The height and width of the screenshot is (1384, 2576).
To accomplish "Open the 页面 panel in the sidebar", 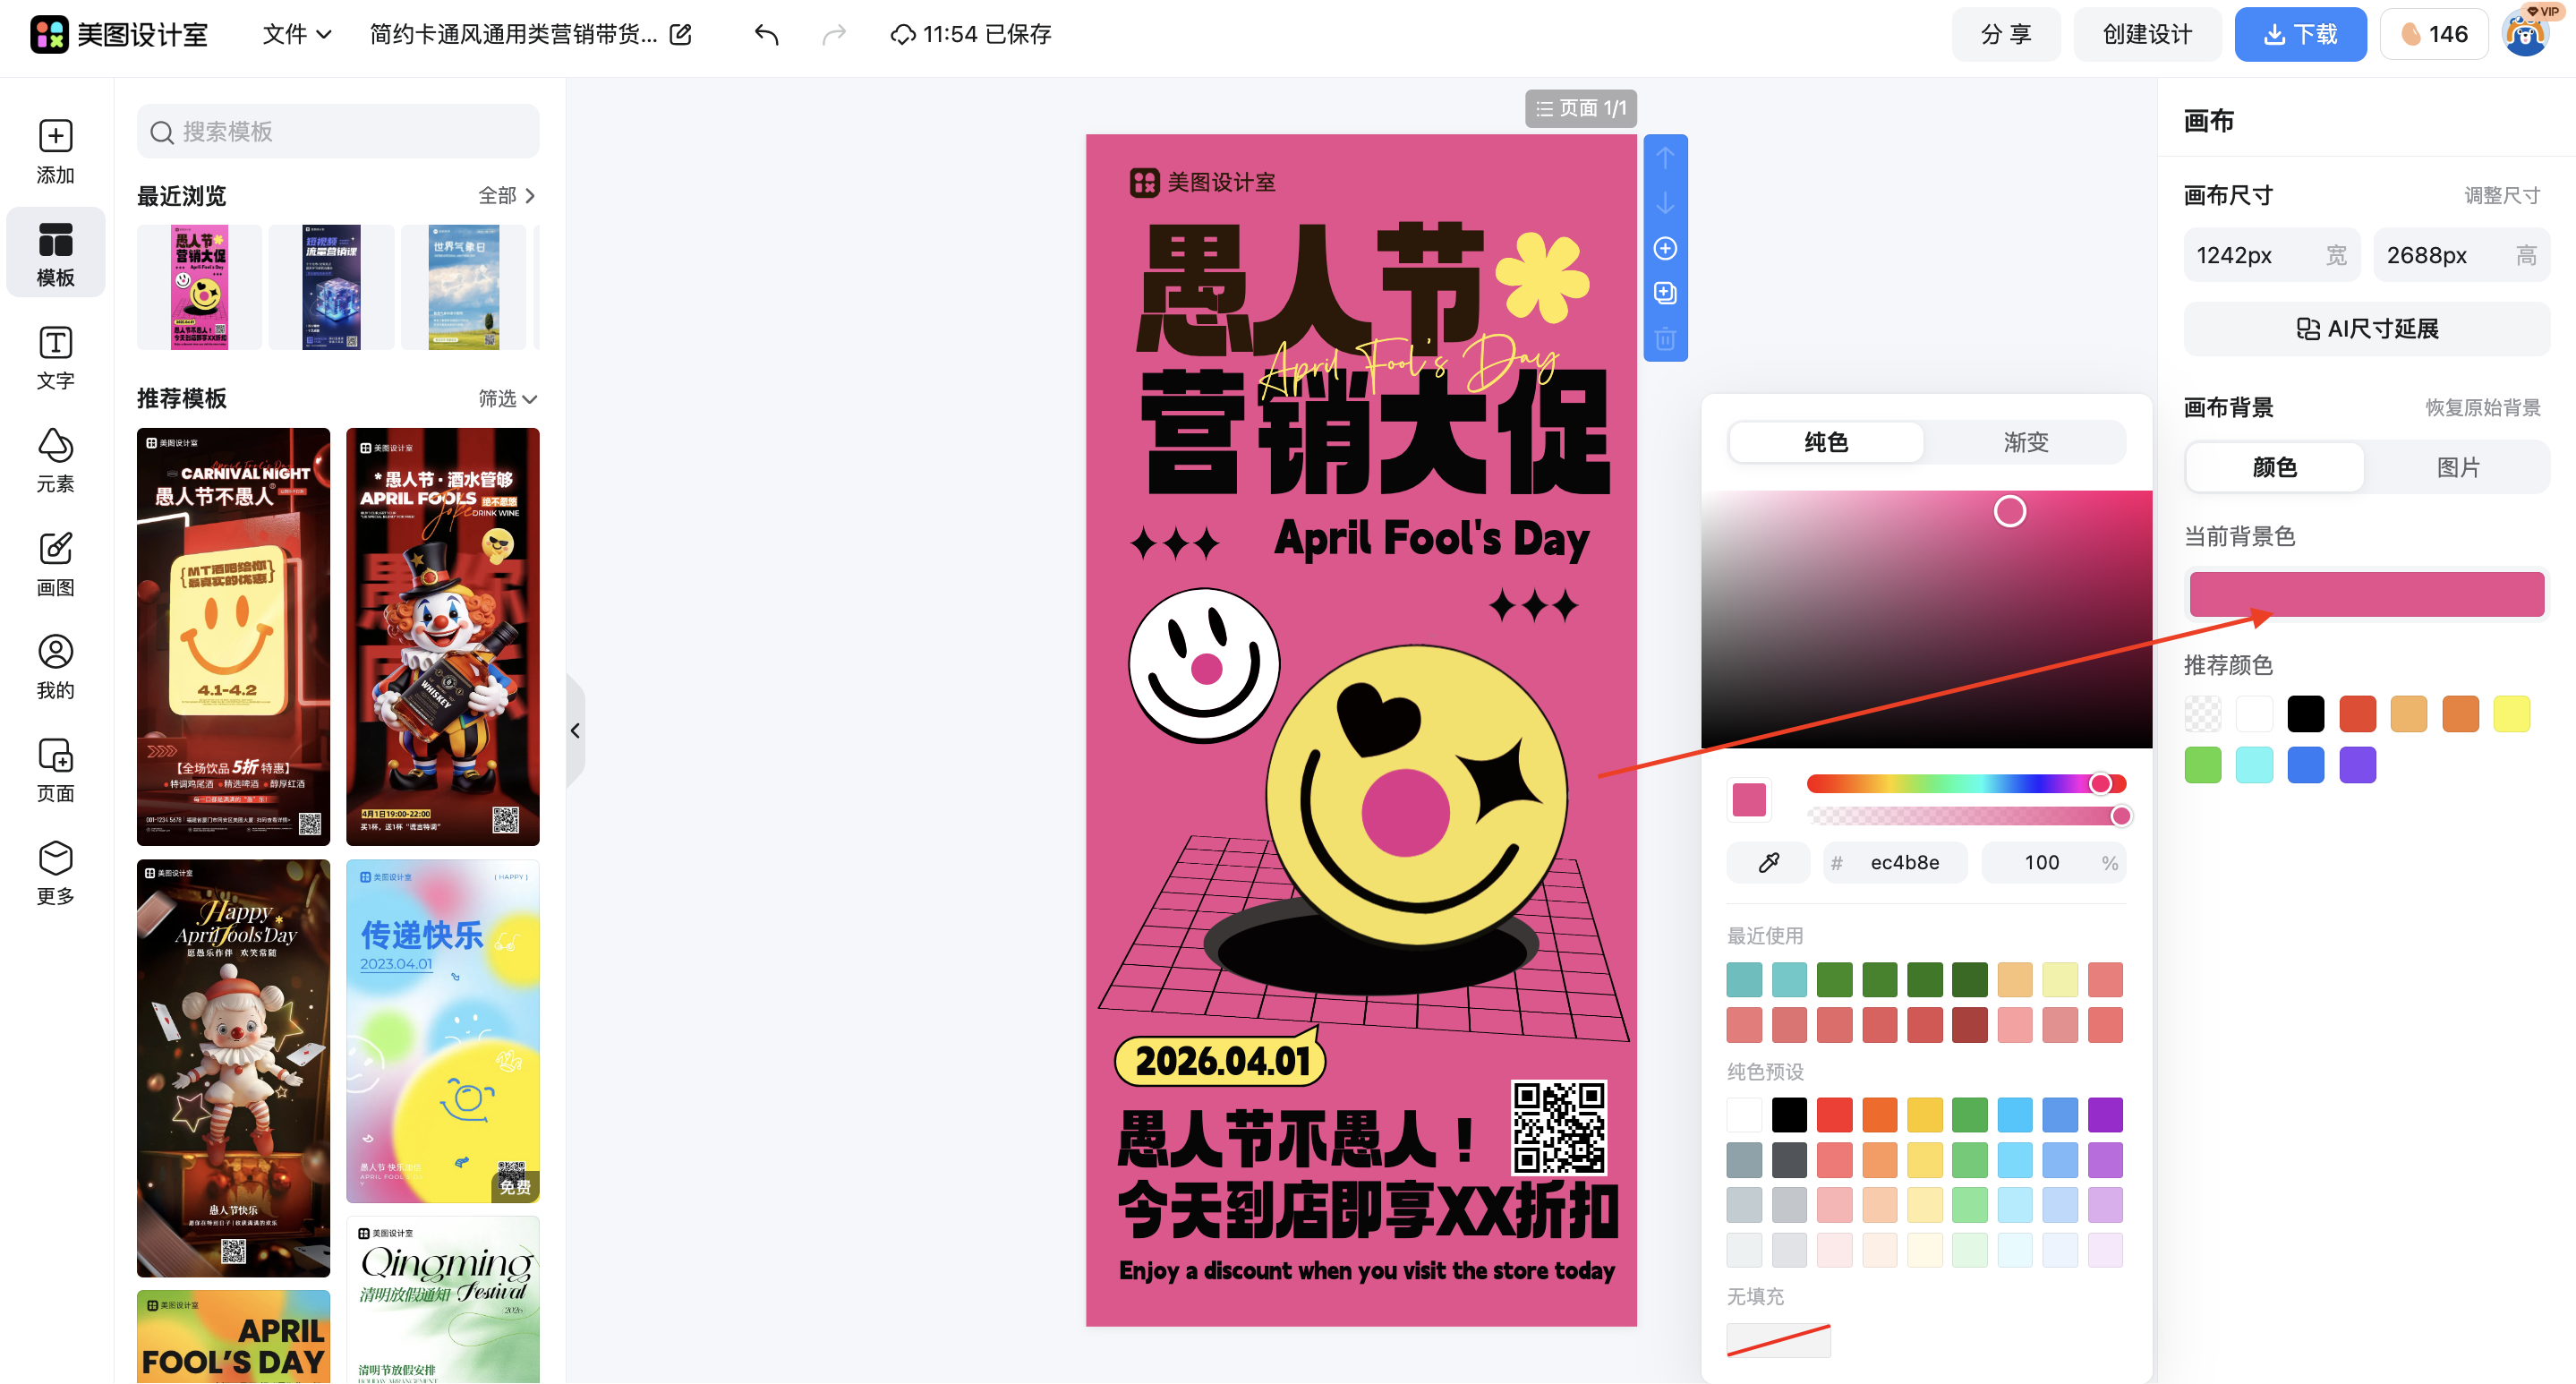I will [55, 770].
